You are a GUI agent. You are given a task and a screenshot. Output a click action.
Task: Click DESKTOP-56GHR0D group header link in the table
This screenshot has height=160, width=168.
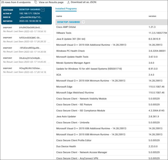[68, 22]
